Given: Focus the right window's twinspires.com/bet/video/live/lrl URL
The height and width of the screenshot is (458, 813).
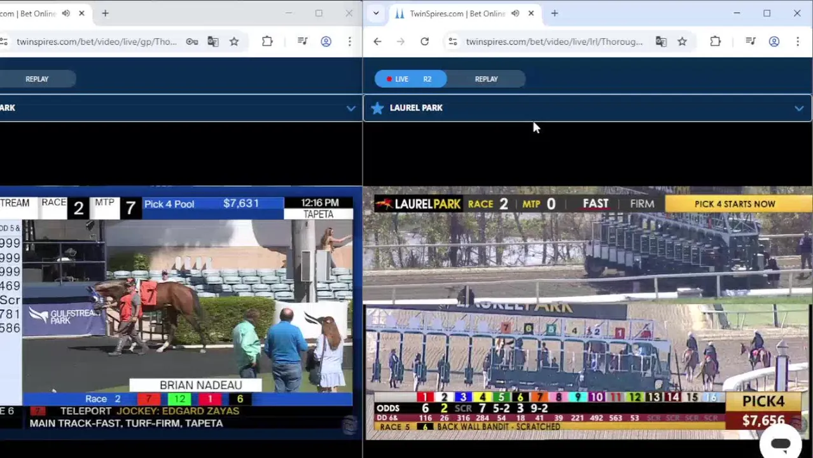Looking at the screenshot, I should pyautogui.click(x=554, y=42).
